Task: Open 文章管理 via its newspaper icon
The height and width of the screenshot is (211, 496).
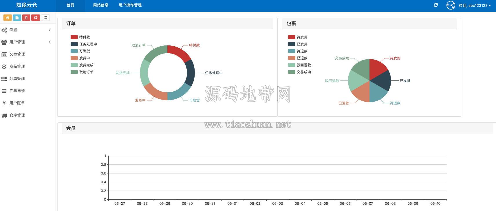Action: point(4,54)
